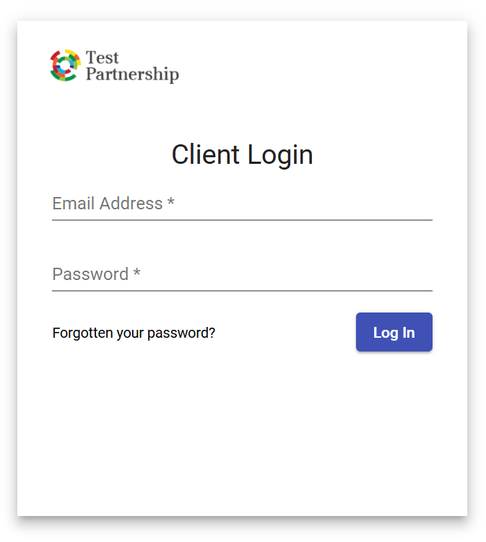Open the "Forgotten your password?" link
The height and width of the screenshot is (542, 486).
(x=134, y=333)
